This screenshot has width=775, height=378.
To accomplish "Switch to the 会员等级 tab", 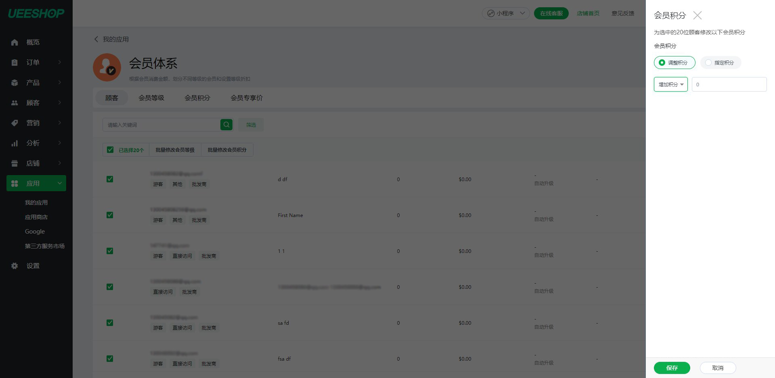I will coord(151,98).
